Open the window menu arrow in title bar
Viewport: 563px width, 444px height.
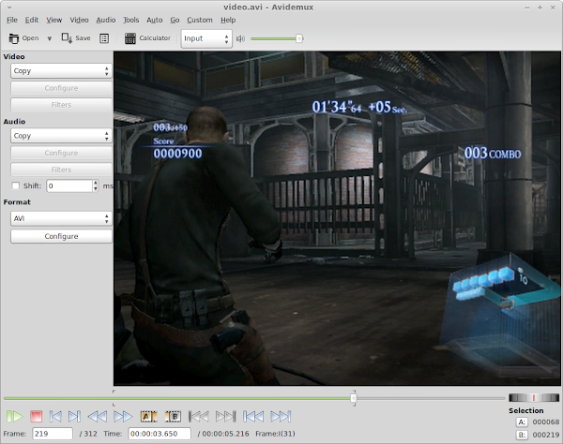9,7
